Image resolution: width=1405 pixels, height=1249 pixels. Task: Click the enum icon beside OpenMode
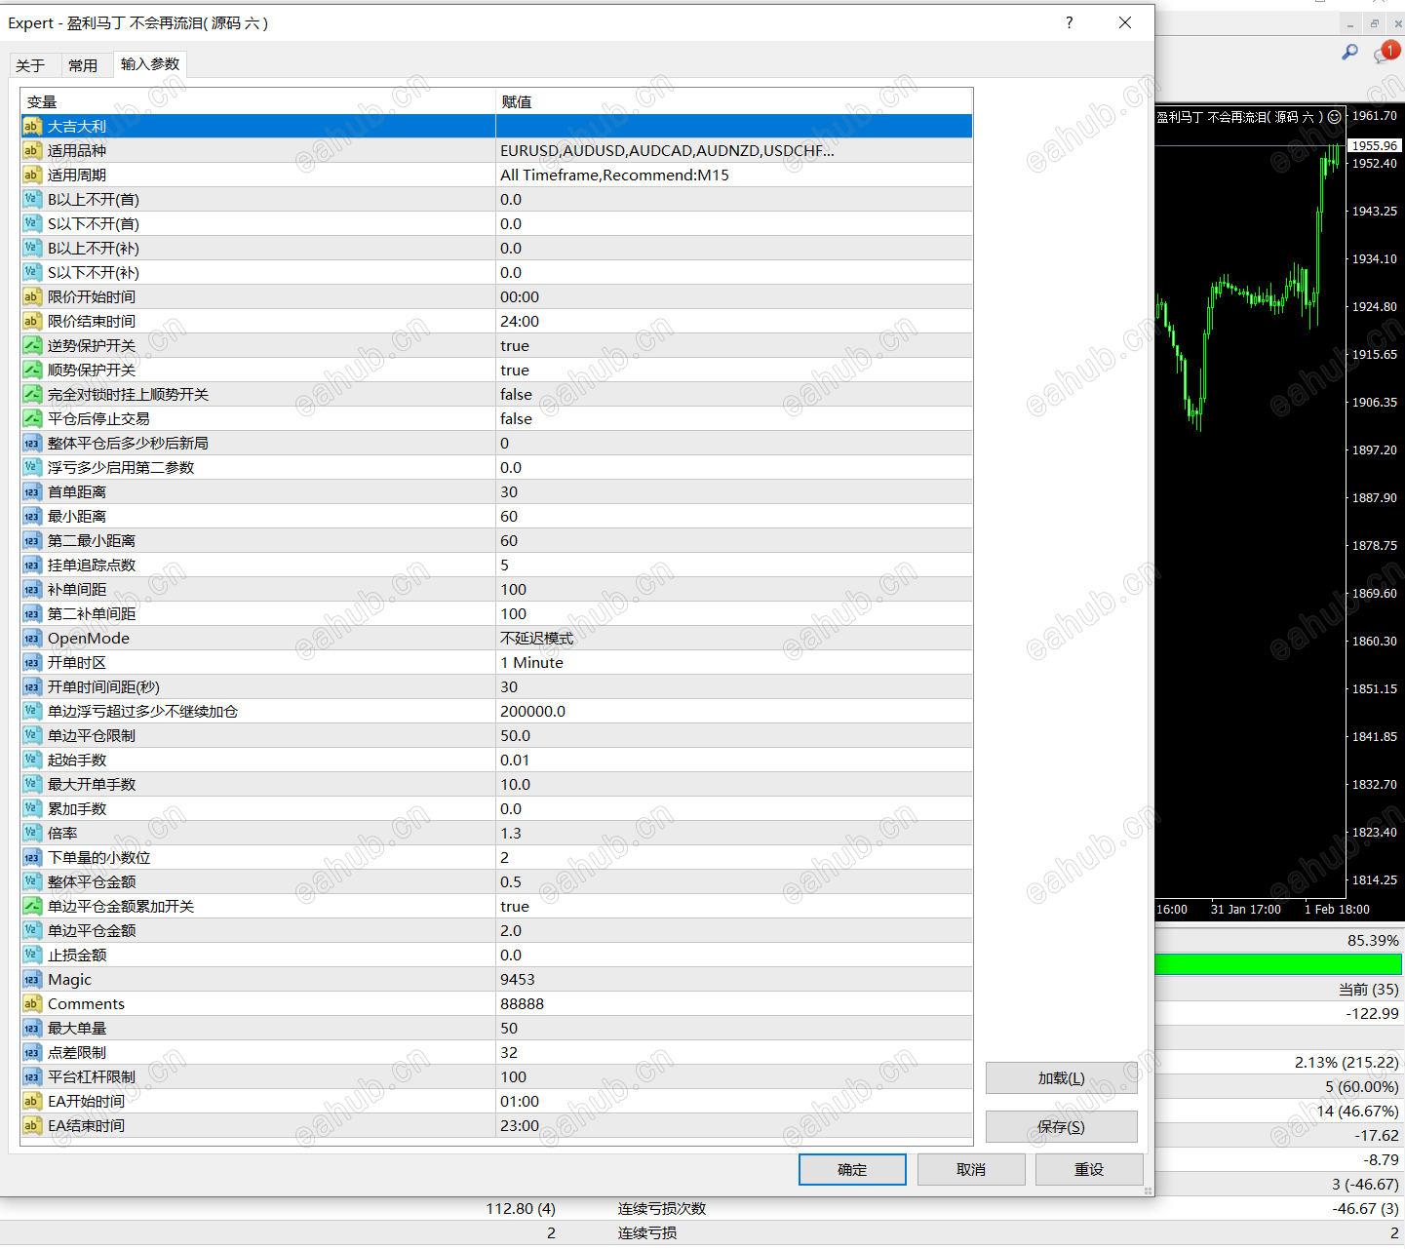pyautogui.click(x=32, y=638)
